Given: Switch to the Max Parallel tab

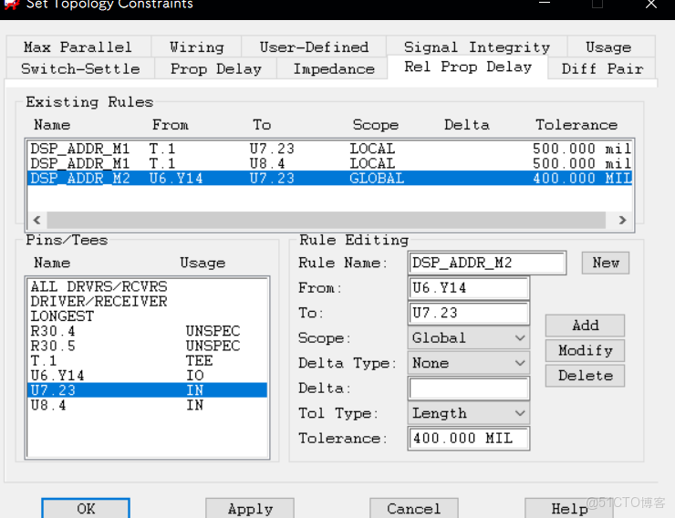Looking at the screenshot, I should (x=78, y=47).
